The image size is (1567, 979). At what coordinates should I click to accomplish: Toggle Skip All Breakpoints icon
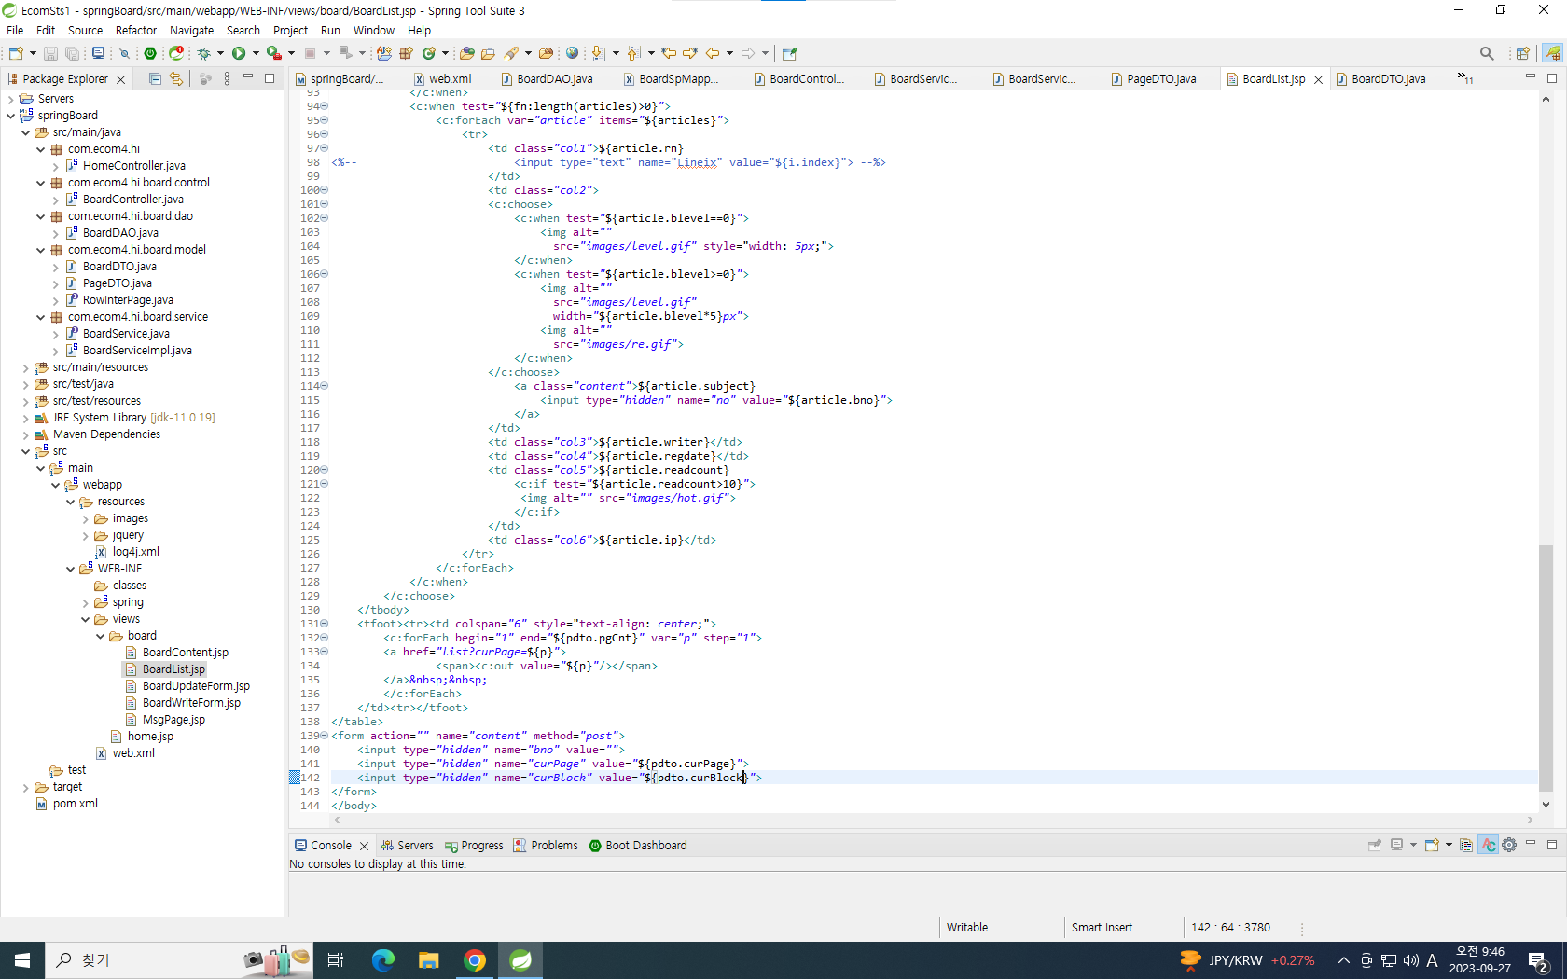point(123,53)
